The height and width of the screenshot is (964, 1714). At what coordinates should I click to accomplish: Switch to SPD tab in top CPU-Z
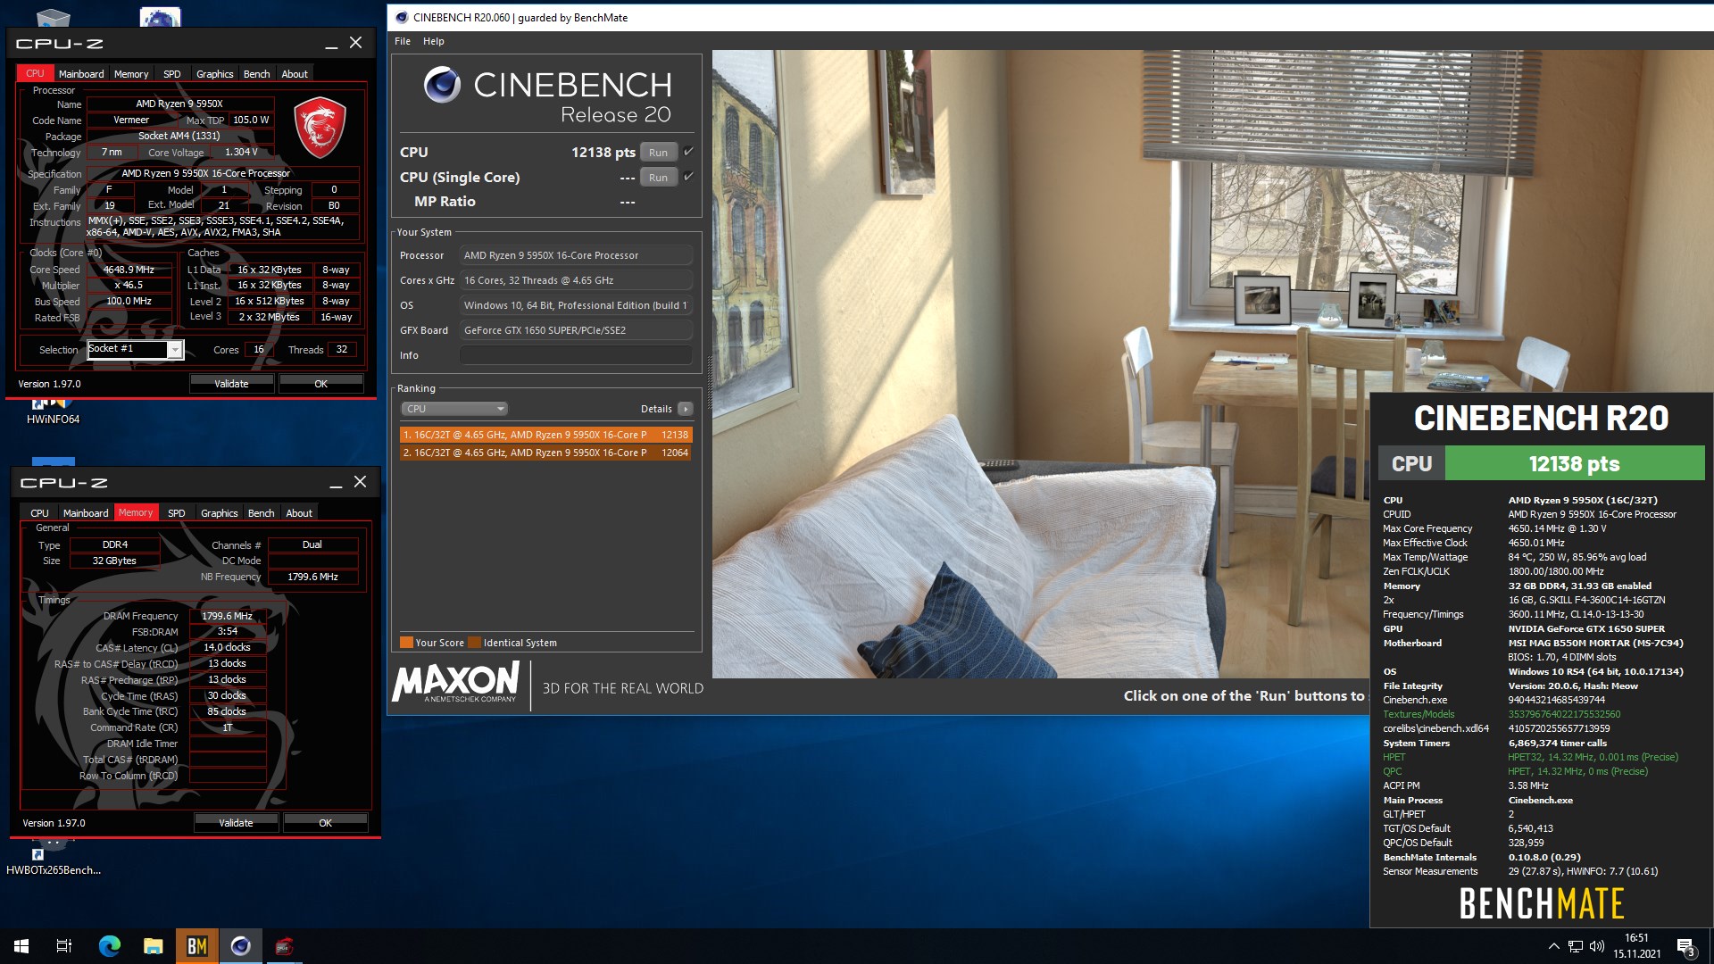pyautogui.click(x=172, y=74)
